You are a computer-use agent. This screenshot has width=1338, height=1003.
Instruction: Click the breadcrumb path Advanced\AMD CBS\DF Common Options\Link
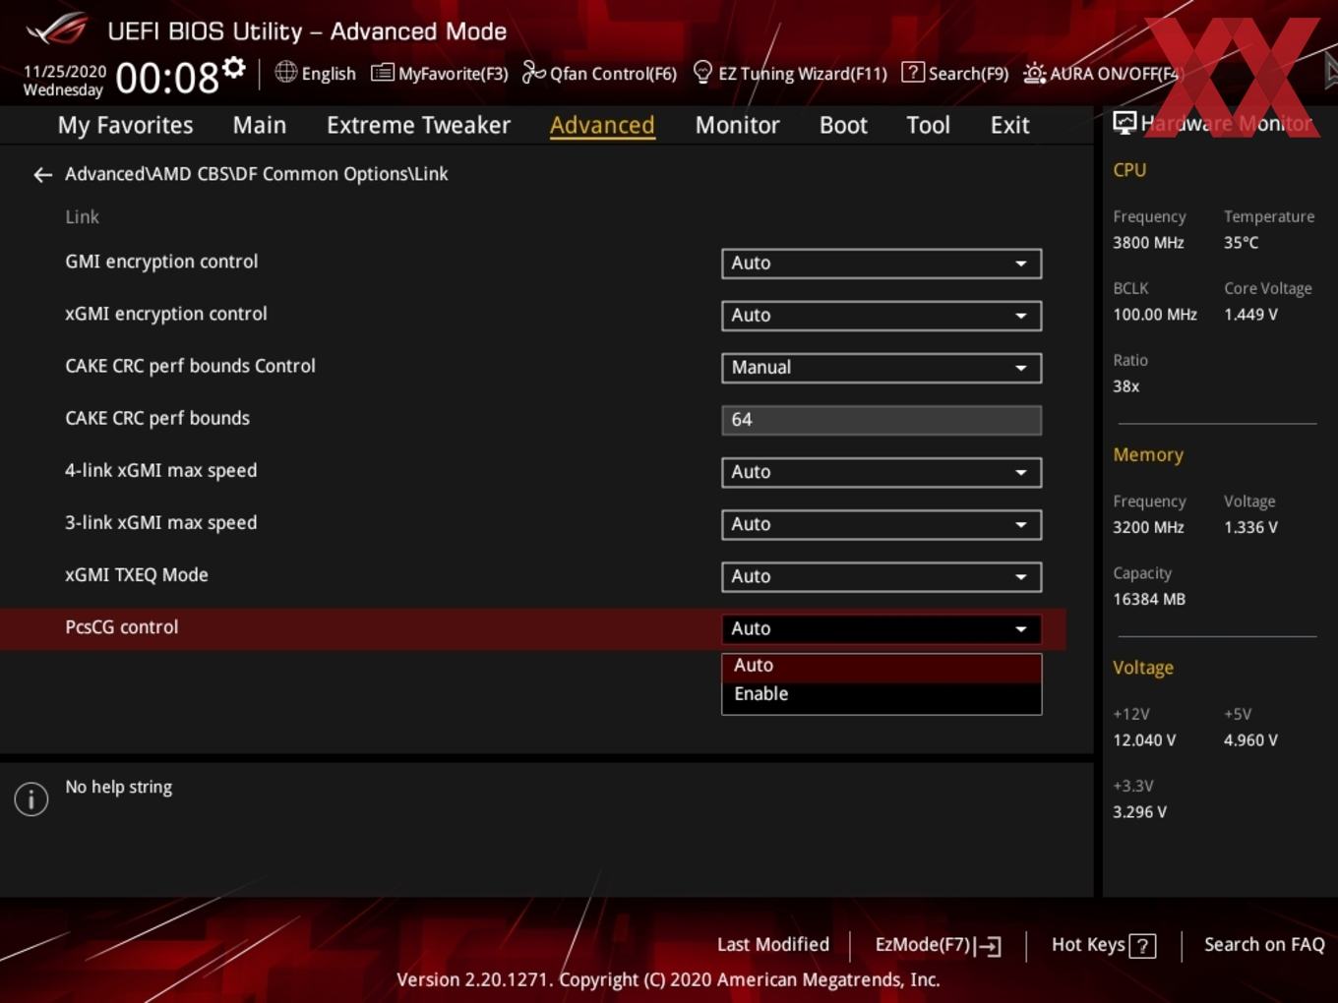coord(257,174)
